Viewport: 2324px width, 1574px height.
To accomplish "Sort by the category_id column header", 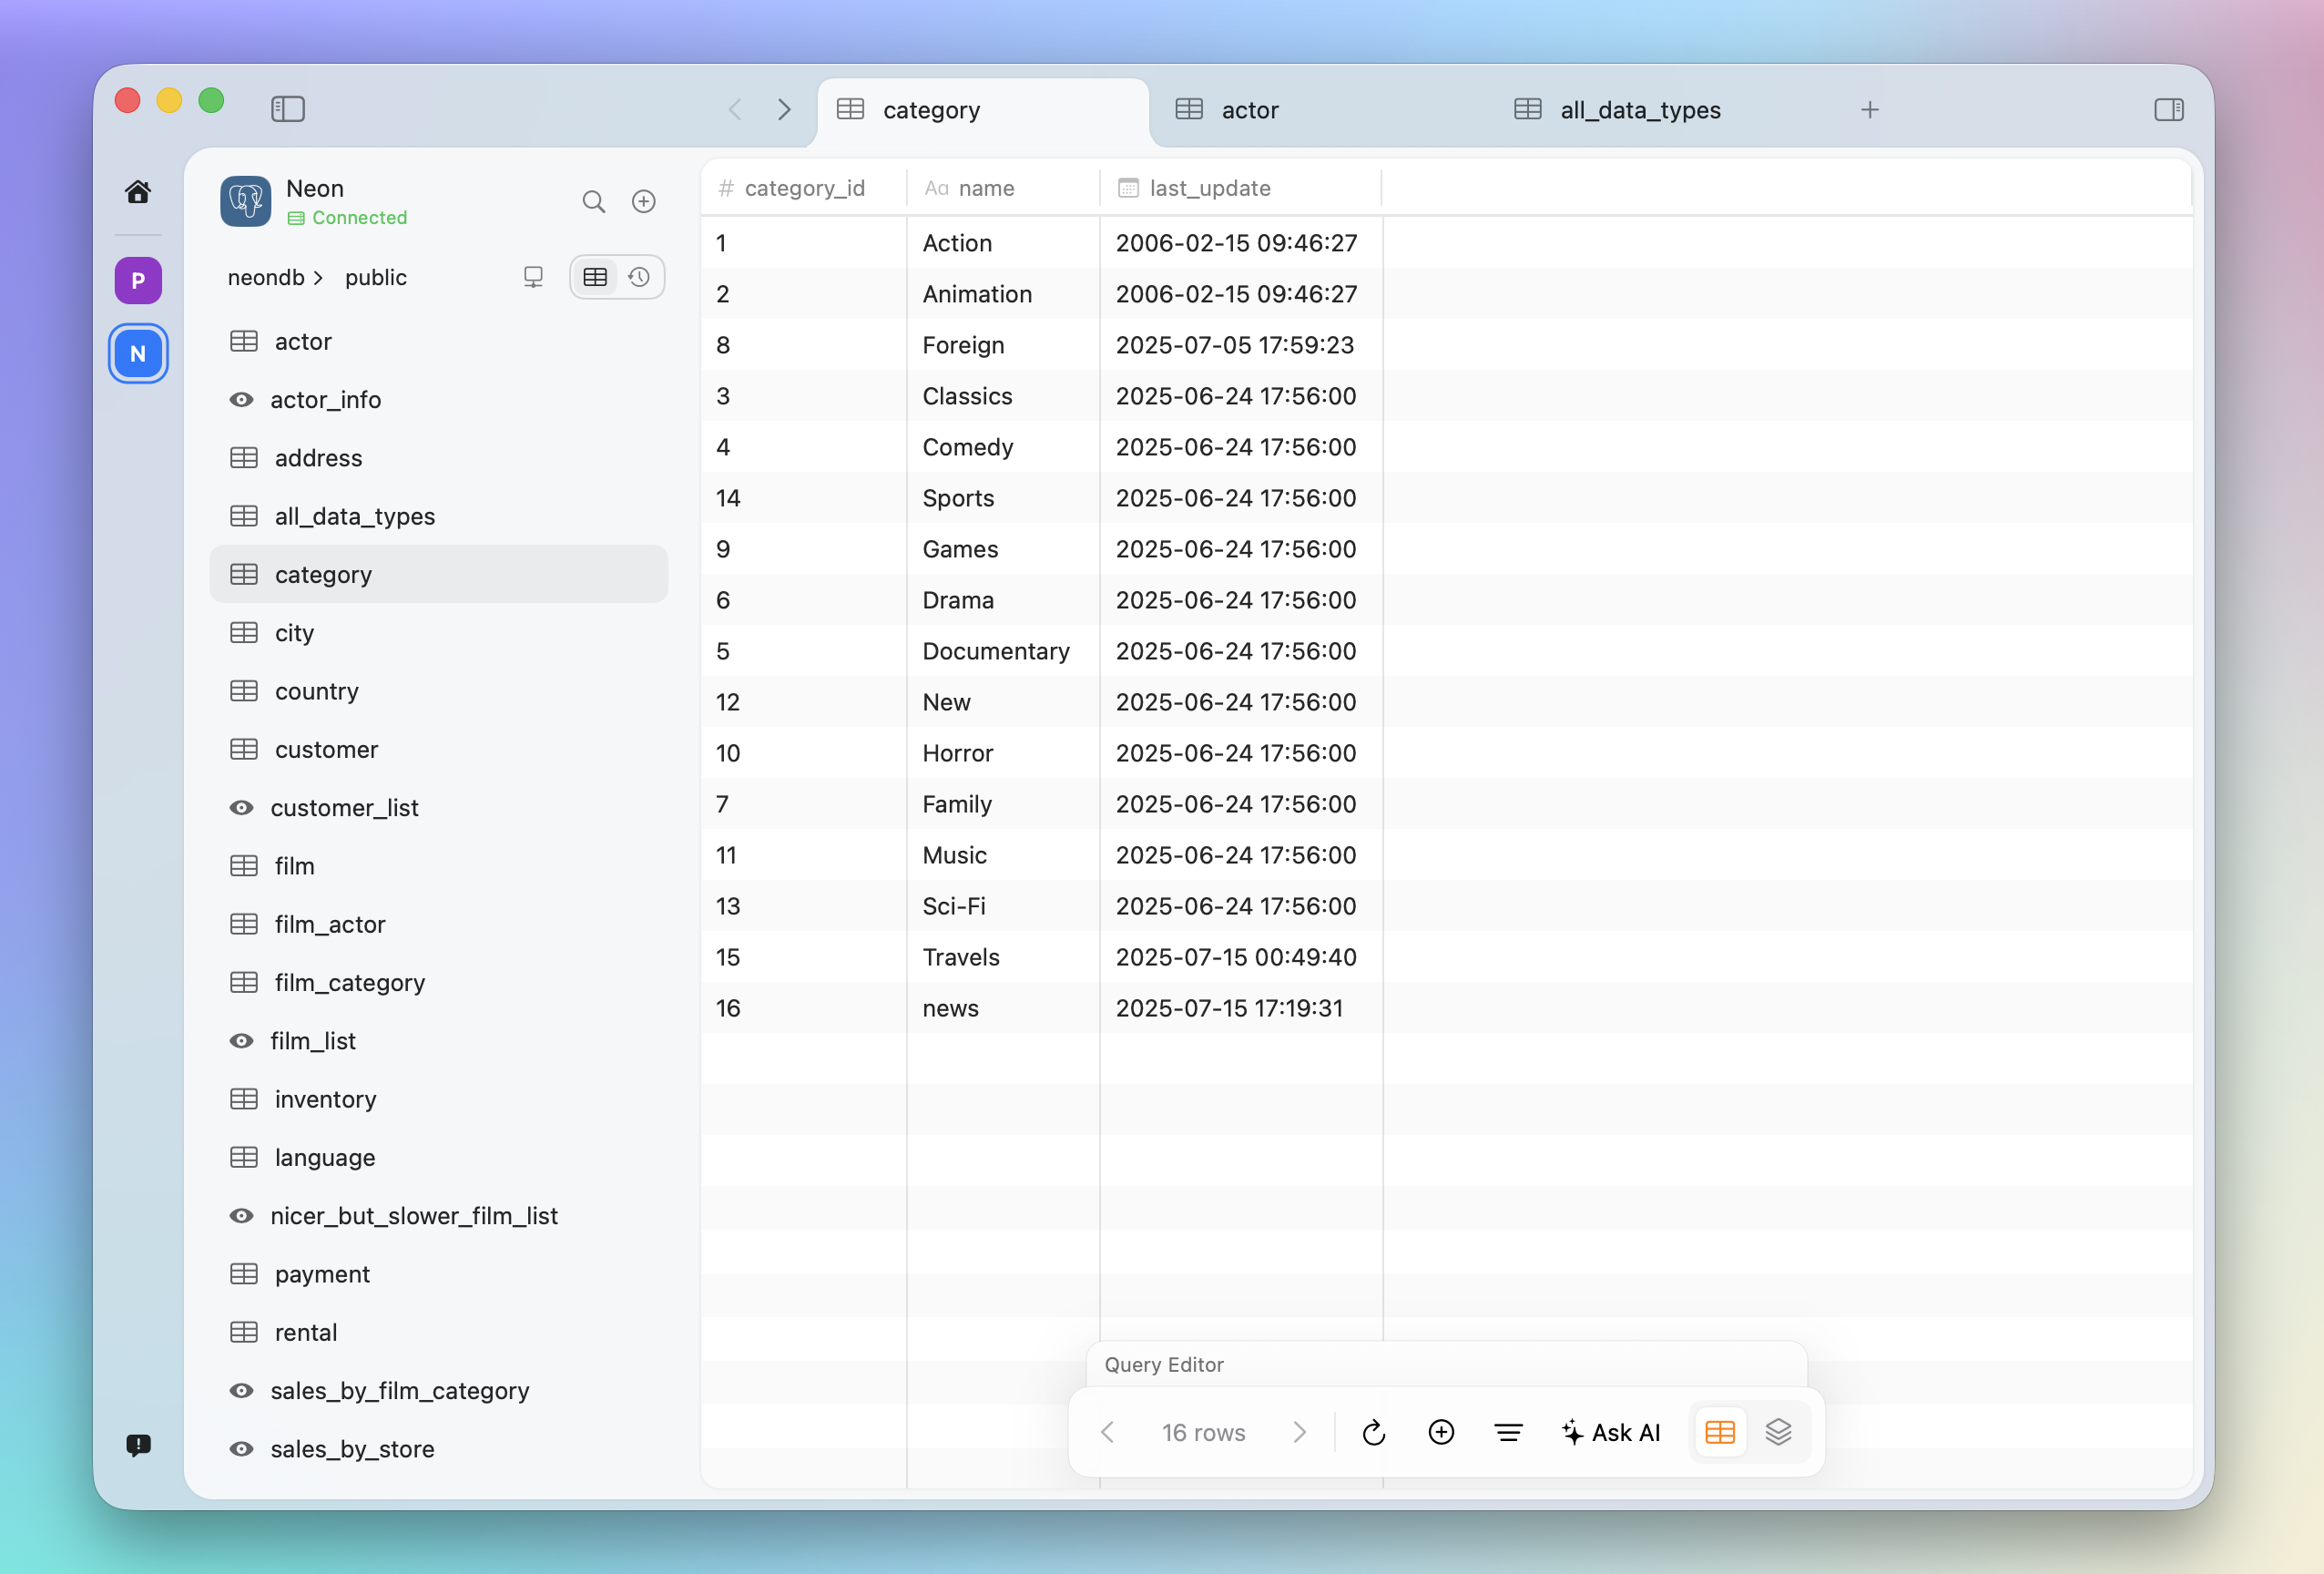I will tap(804, 188).
